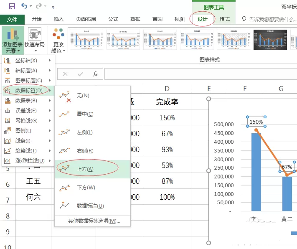Open 其他数据标签选项 (More Data Label Options)
This screenshot has height=249, width=297.
(x=94, y=221)
